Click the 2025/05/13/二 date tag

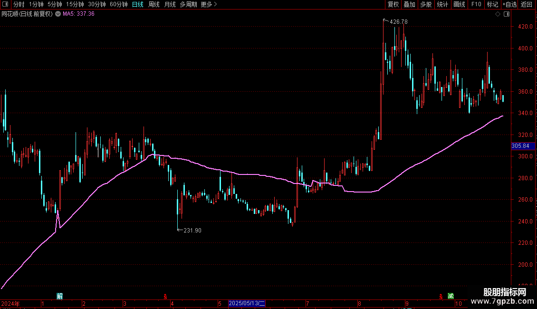coord(247,303)
